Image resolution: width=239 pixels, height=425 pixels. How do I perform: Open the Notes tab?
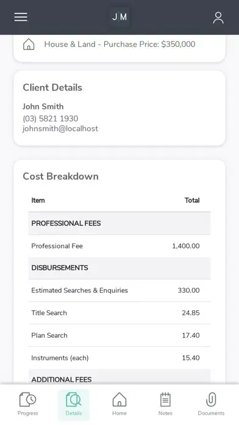pyautogui.click(x=165, y=404)
